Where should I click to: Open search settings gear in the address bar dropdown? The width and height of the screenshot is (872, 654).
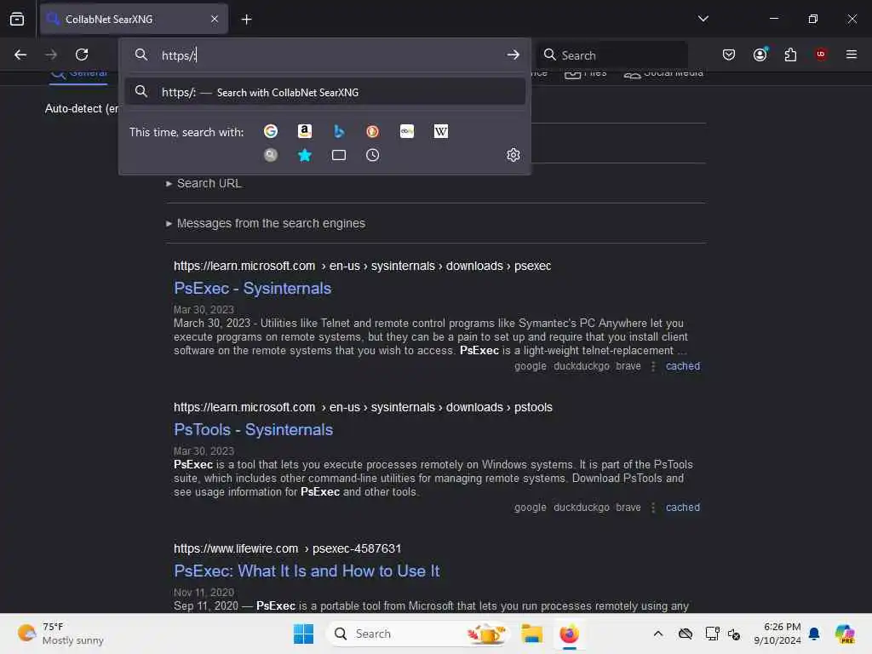click(513, 155)
